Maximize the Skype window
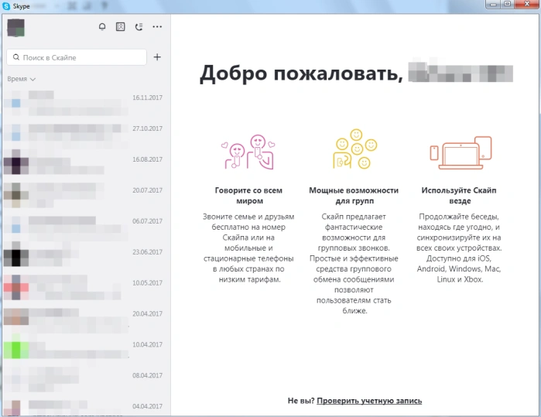Image resolution: width=541 pixels, height=417 pixels. [x=507, y=4]
